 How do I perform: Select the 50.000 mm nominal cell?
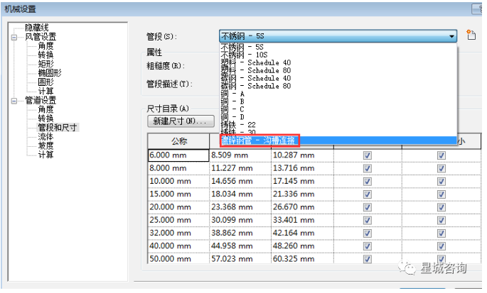coord(178,258)
